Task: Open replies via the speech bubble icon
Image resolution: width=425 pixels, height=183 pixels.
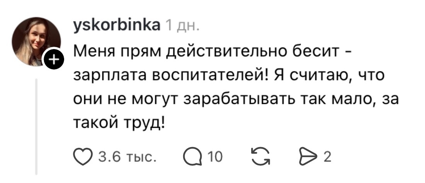Action: [193, 157]
